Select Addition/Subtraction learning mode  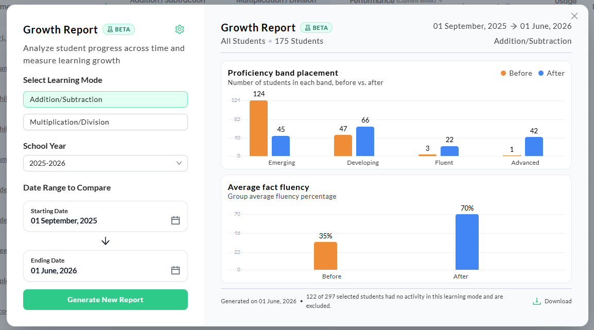click(x=106, y=99)
